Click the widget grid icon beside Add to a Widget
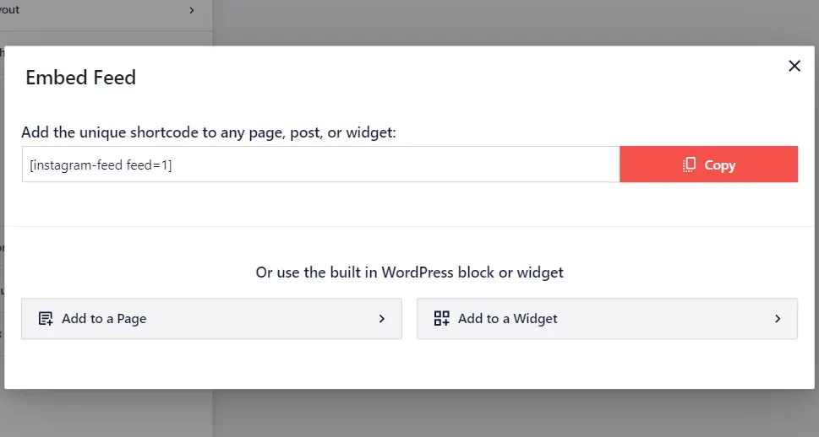 click(x=442, y=319)
